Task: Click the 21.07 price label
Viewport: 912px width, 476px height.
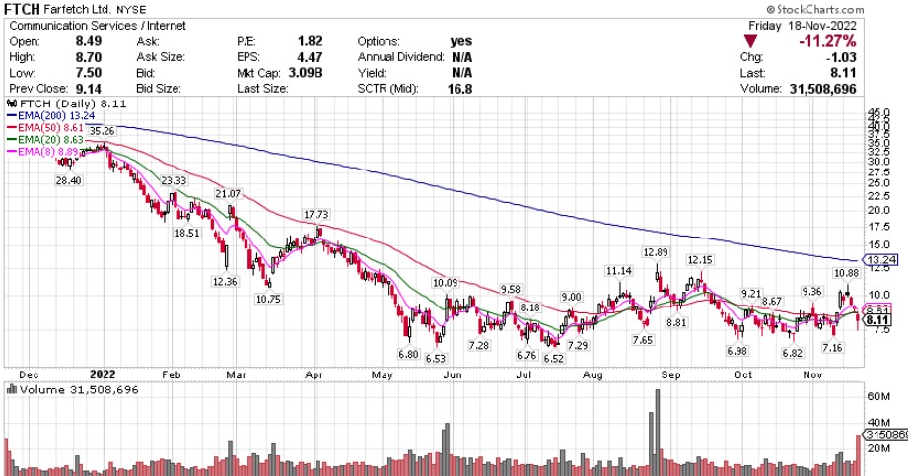Action: tap(228, 193)
